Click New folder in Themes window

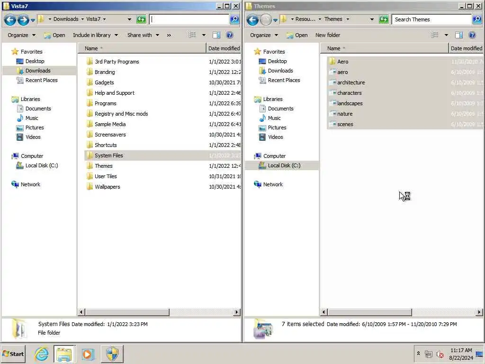pyautogui.click(x=328, y=35)
